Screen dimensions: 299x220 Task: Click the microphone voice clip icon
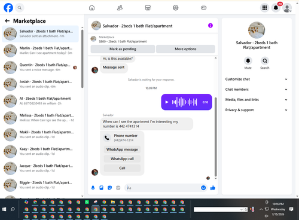pyautogui.click(x=93, y=188)
